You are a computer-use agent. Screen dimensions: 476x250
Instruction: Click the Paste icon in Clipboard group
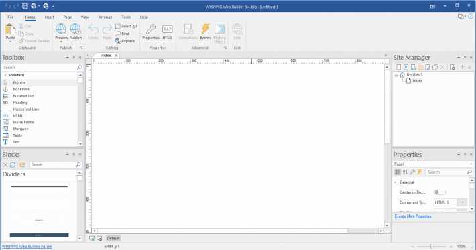(10, 29)
